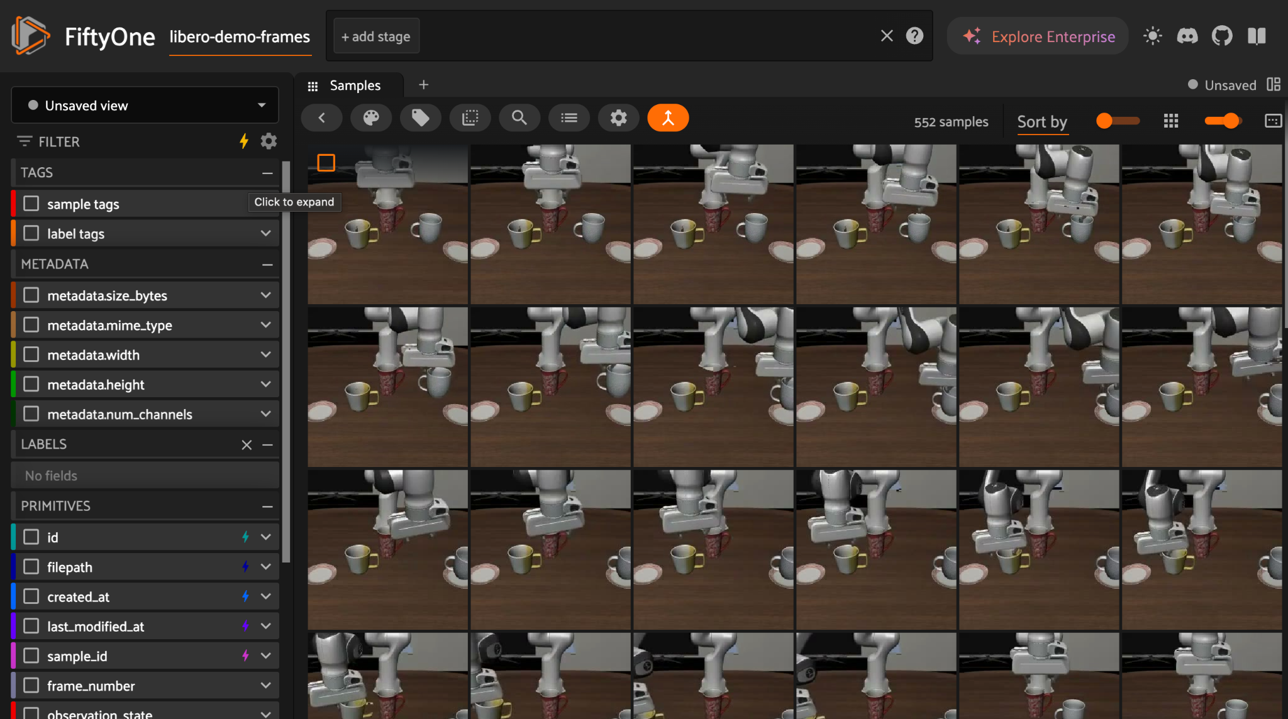Click the lightning icon on the id field
The image size is (1288, 719).
tap(245, 537)
